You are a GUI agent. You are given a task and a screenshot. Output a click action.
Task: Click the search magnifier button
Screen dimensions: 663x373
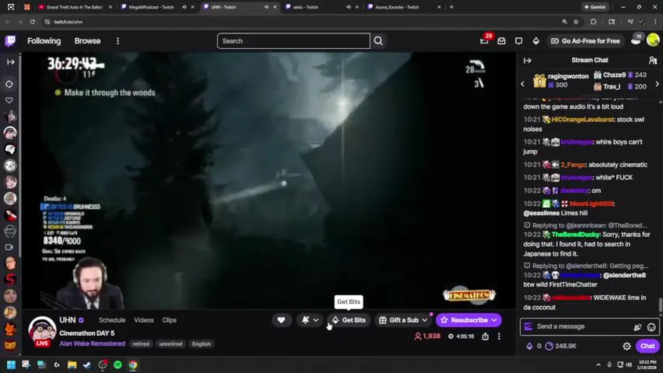[378, 41]
